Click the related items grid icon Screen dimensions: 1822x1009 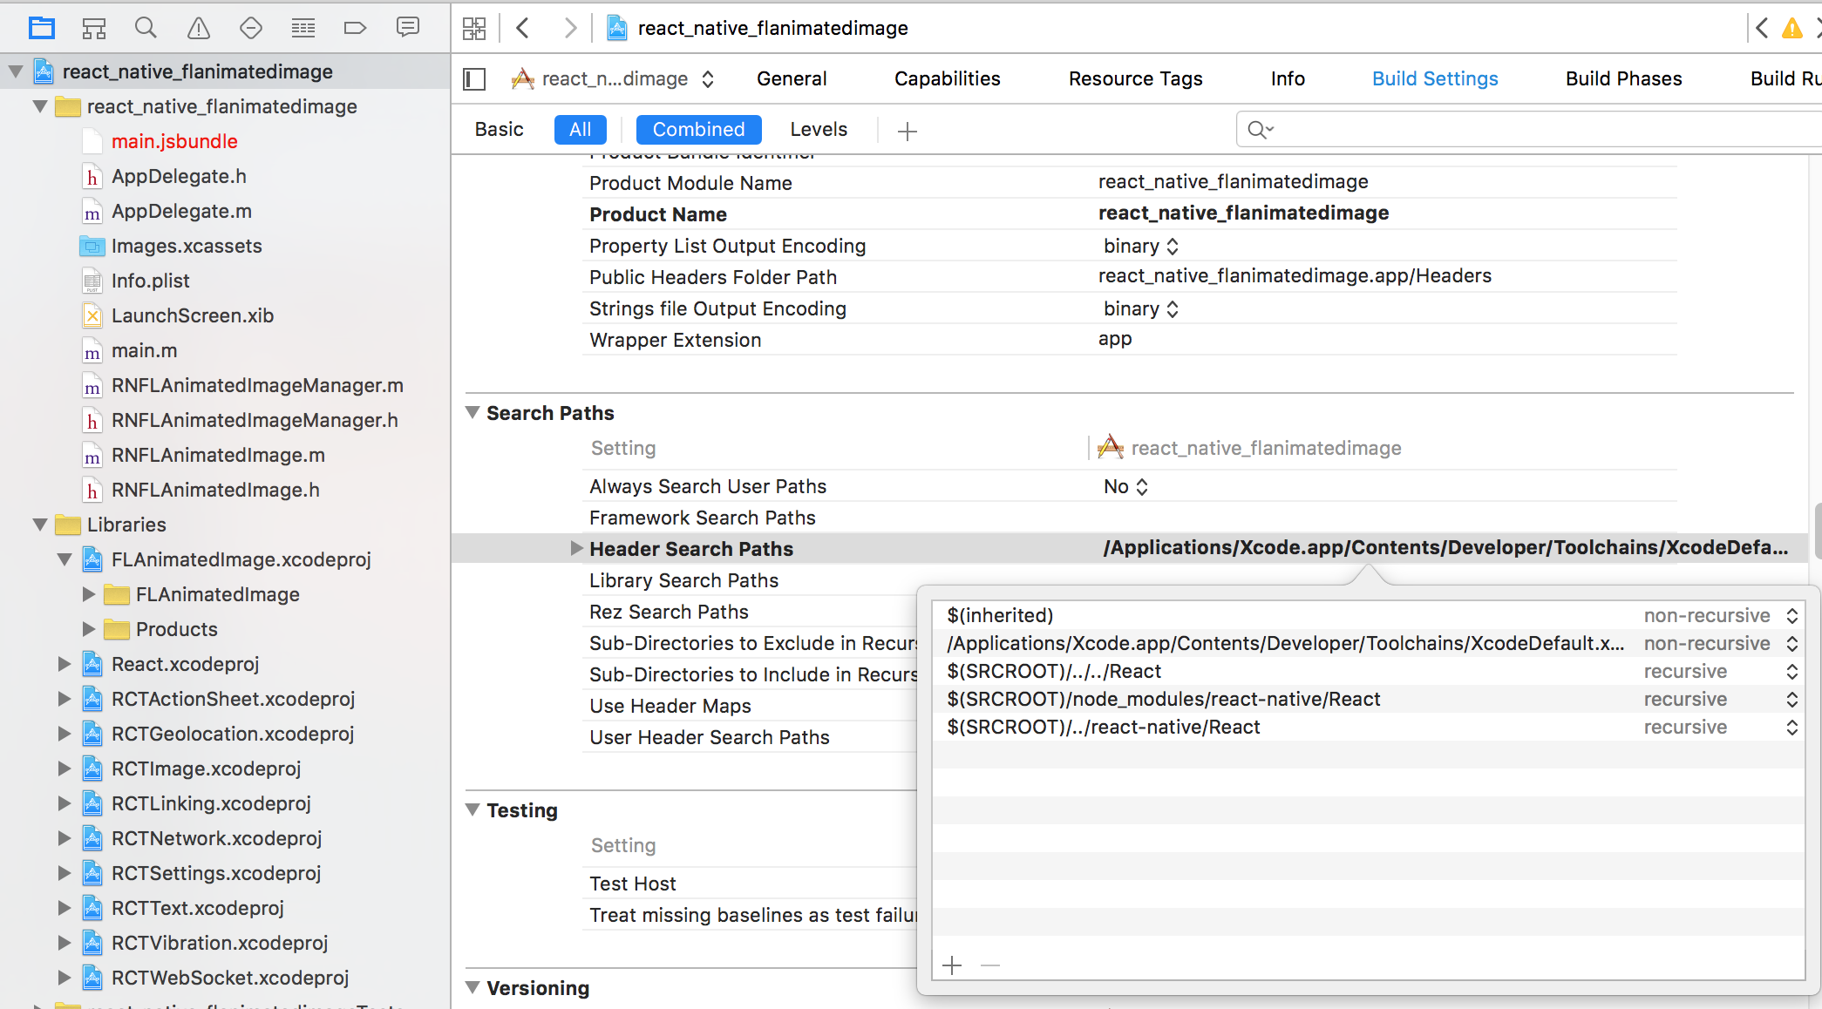click(x=474, y=28)
